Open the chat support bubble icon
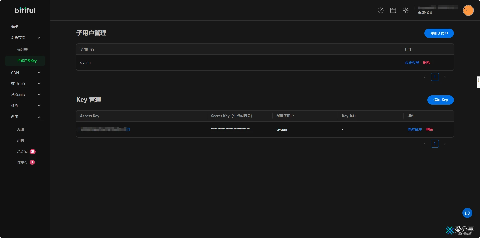This screenshot has width=480, height=238. [467, 213]
